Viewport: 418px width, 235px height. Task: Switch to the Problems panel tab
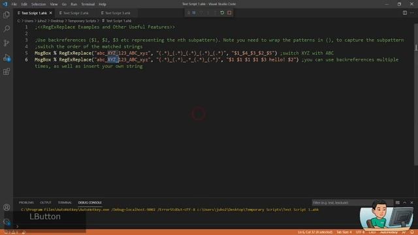pyautogui.click(x=26, y=202)
